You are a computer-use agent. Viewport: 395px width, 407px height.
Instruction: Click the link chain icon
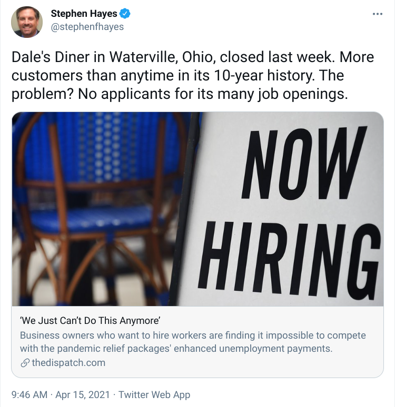(x=25, y=363)
